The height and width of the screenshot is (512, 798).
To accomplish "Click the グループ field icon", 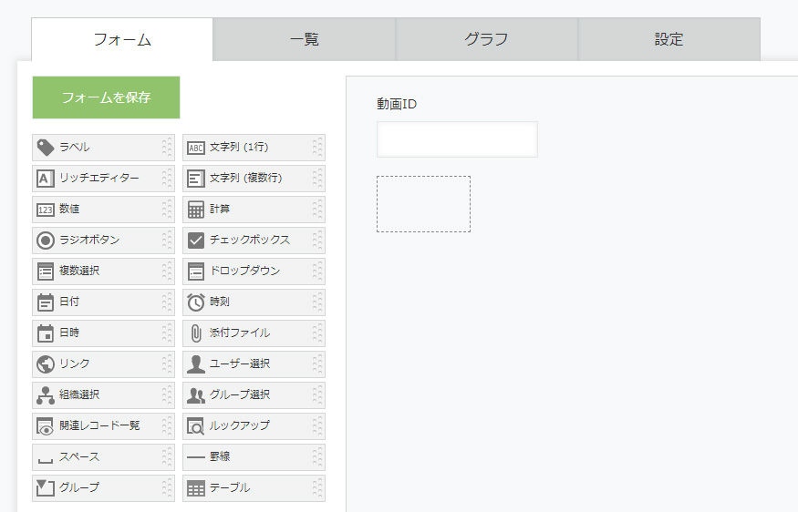I will pos(46,488).
